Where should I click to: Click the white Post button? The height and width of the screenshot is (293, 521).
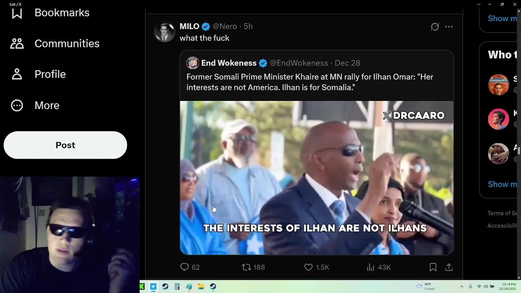tap(65, 145)
